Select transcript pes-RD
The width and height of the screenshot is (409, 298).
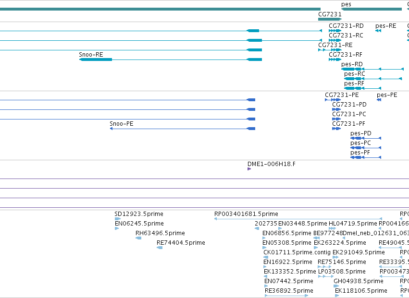pos(352,64)
